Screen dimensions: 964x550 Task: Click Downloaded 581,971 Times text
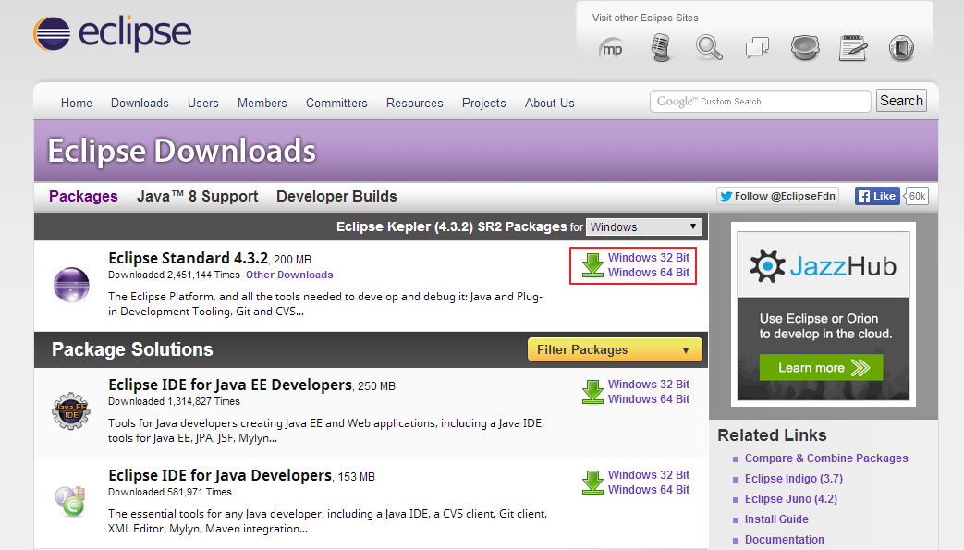(x=170, y=492)
